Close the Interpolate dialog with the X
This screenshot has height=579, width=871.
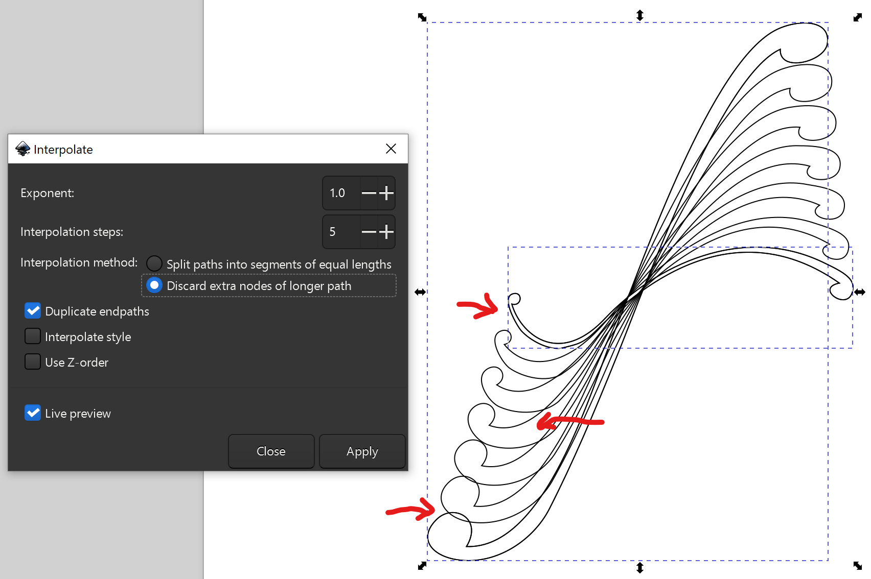[x=391, y=149]
